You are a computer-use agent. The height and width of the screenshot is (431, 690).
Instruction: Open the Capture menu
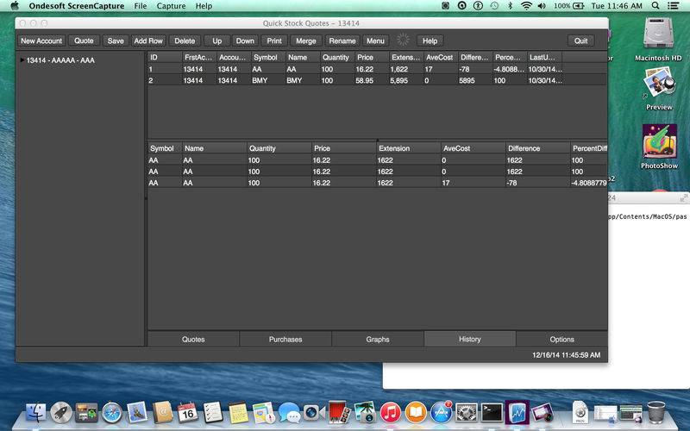click(171, 6)
